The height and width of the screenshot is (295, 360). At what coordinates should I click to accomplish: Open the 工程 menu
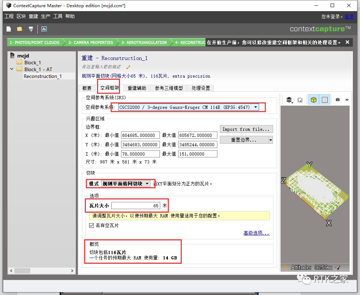click(9, 16)
